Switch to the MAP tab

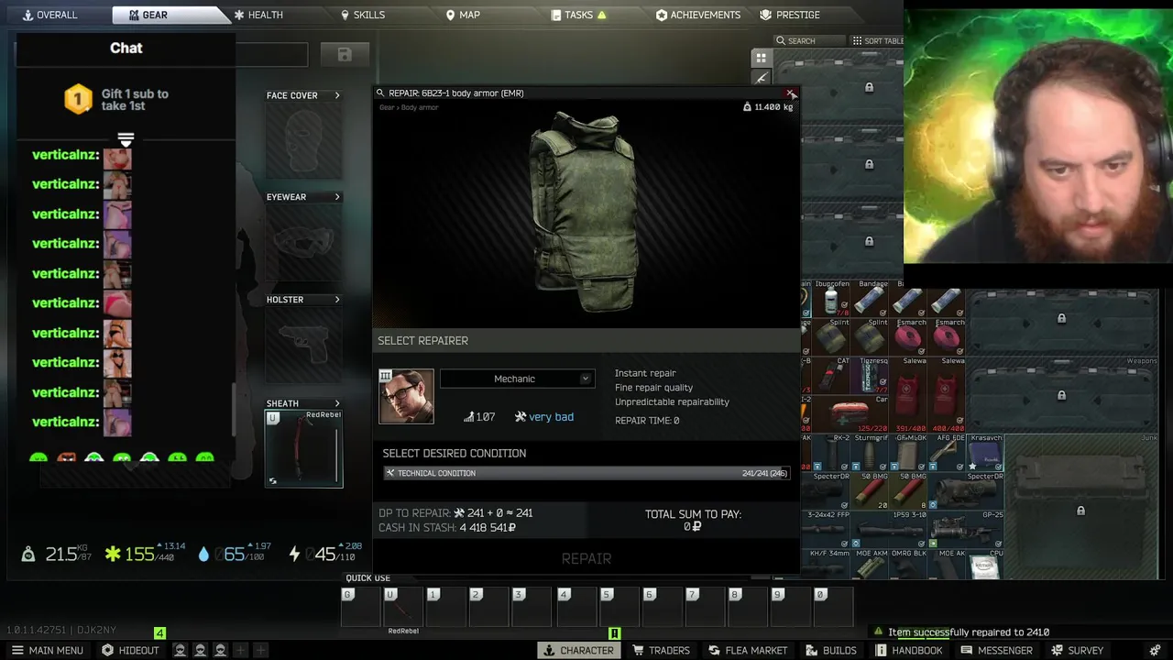pyautogui.click(x=462, y=15)
